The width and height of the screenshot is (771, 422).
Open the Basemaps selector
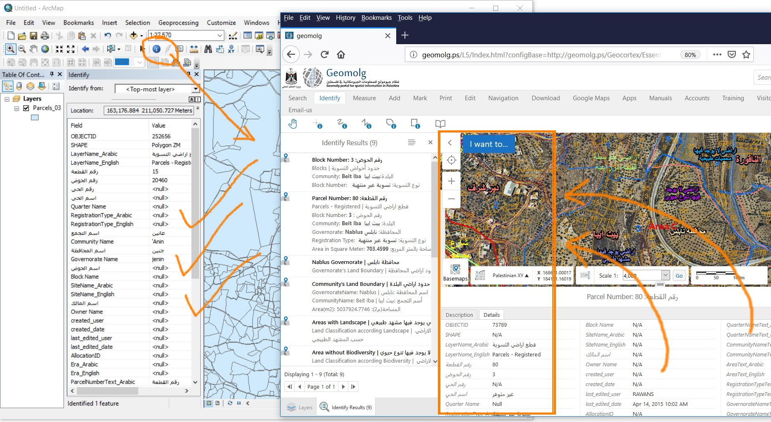point(455,272)
